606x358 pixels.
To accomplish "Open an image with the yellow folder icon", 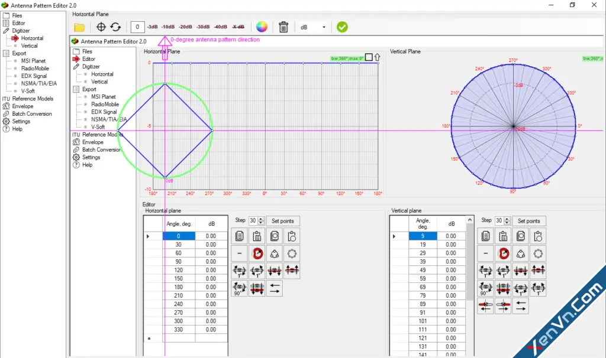I will pos(79,27).
